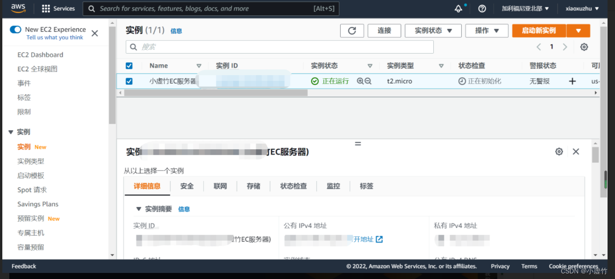This screenshot has width=615, height=279.
Task: Close the New EC2 Experience banner
Action: [x=95, y=34]
